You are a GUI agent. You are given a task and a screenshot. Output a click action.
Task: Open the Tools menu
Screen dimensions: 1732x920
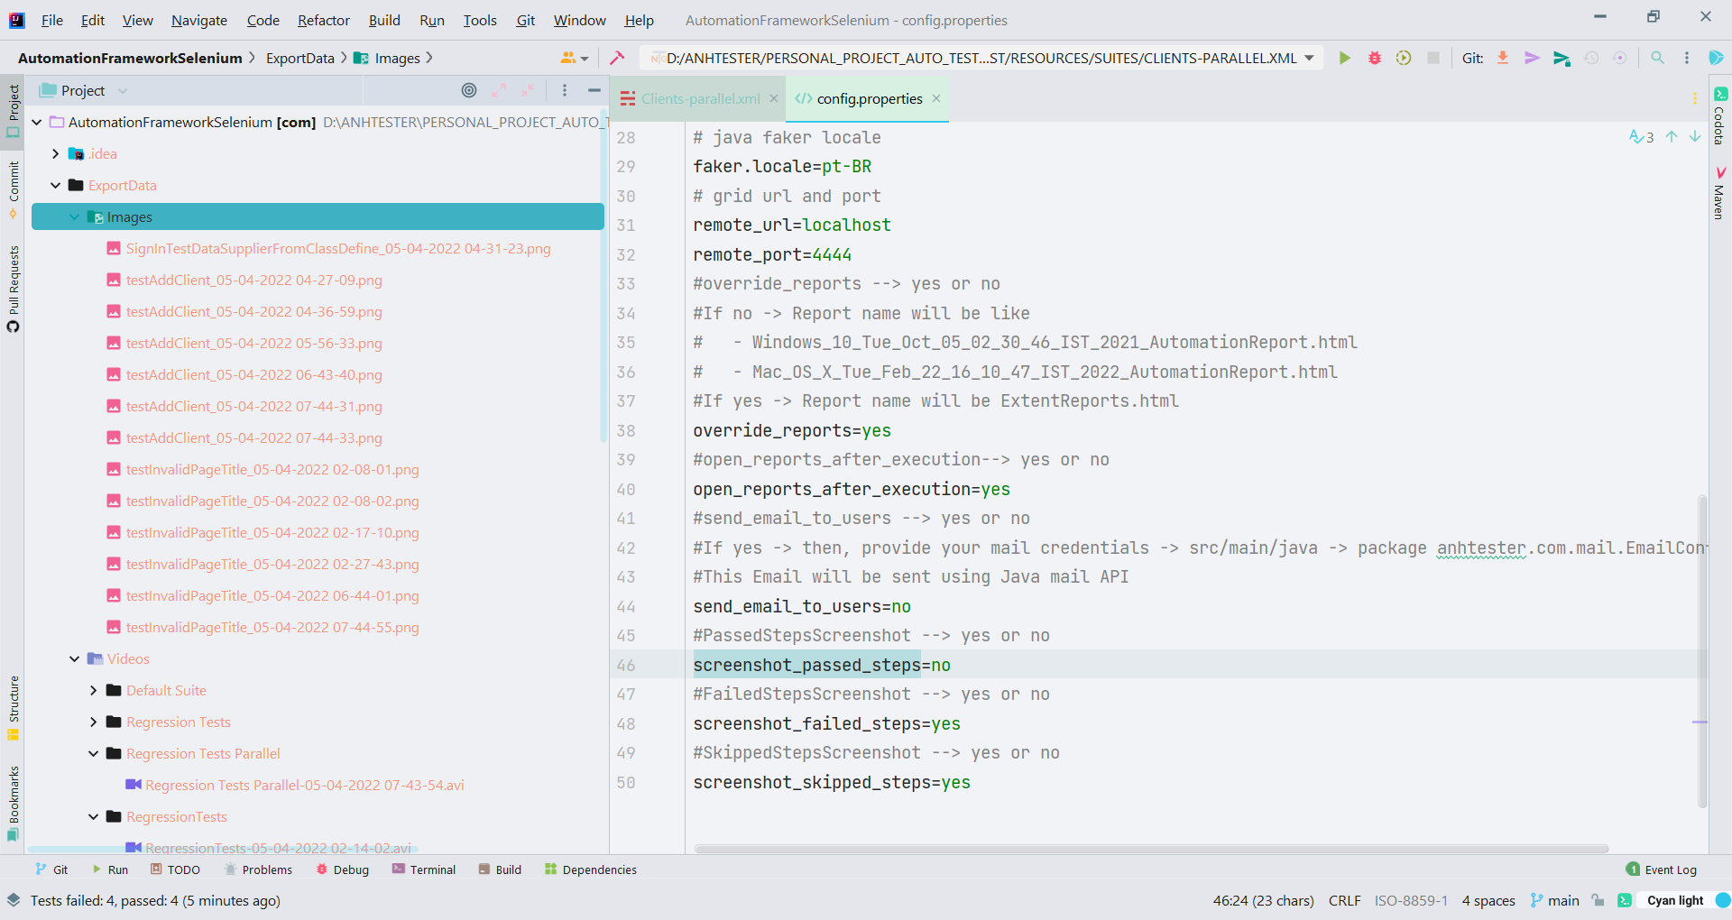[480, 20]
